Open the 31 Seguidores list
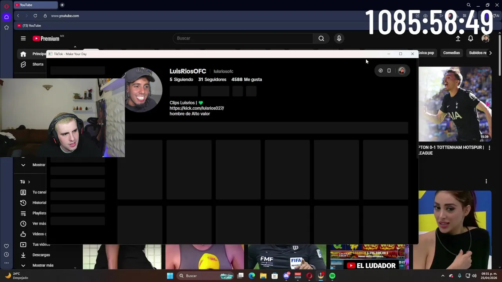Viewport: 502px width, 282px height. [x=212, y=80]
